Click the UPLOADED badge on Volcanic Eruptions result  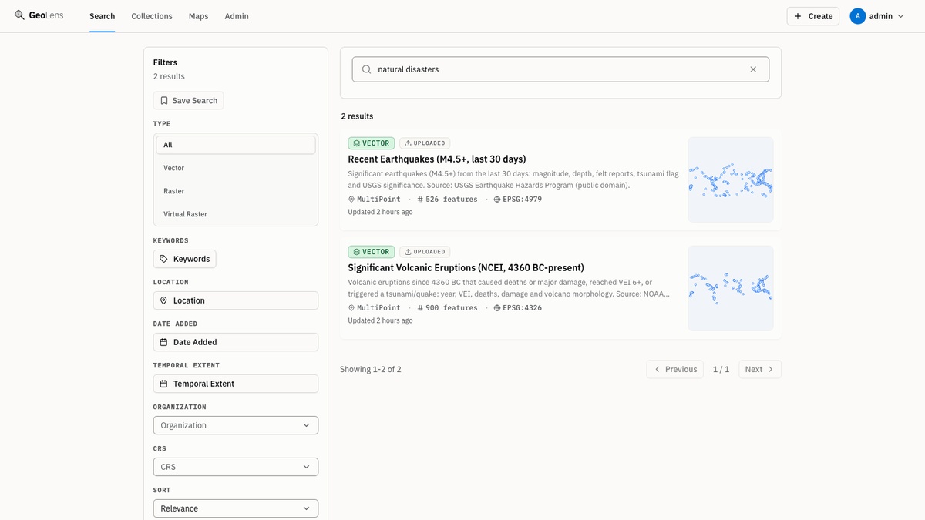(425, 252)
